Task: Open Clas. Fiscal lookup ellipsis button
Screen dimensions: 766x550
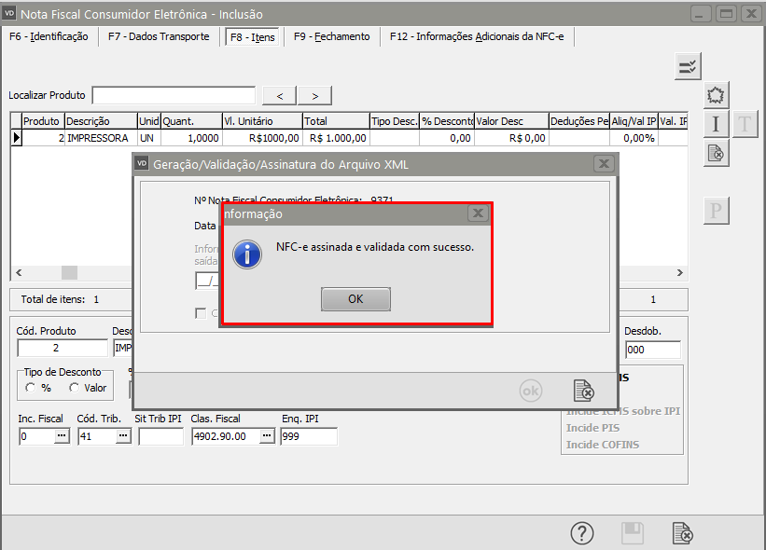Action: click(267, 435)
